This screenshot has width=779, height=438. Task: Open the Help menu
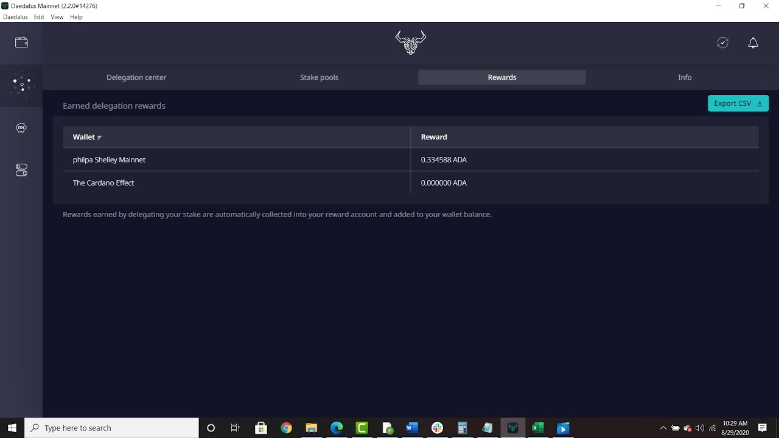pos(76,17)
